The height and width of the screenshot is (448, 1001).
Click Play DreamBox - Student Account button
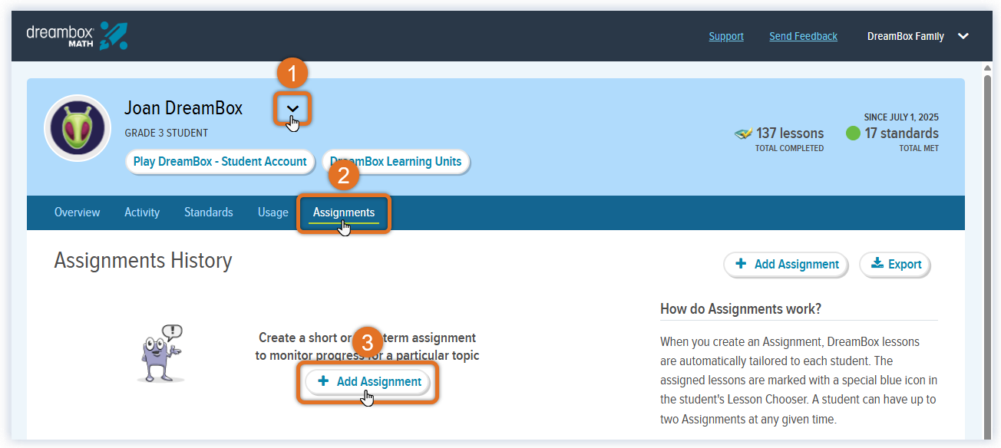[220, 162]
